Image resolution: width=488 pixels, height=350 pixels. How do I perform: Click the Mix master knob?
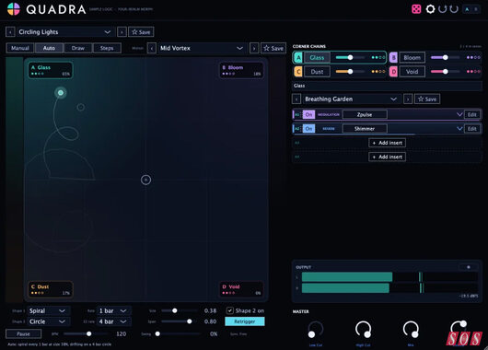coord(411,330)
